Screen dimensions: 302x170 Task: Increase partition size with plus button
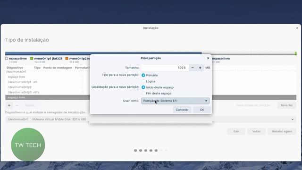200,68
